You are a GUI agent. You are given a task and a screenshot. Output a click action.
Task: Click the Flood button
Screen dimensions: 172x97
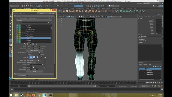tap(34, 72)
